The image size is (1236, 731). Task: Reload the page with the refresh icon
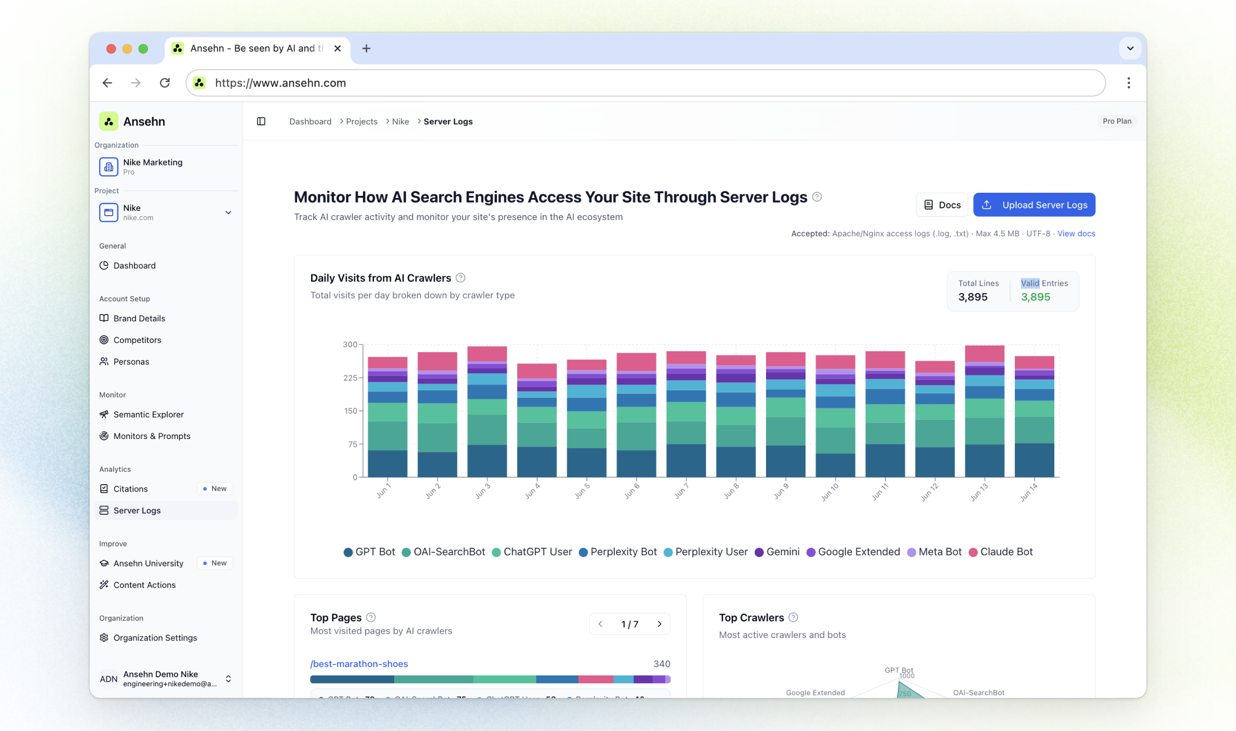[165, 83]
